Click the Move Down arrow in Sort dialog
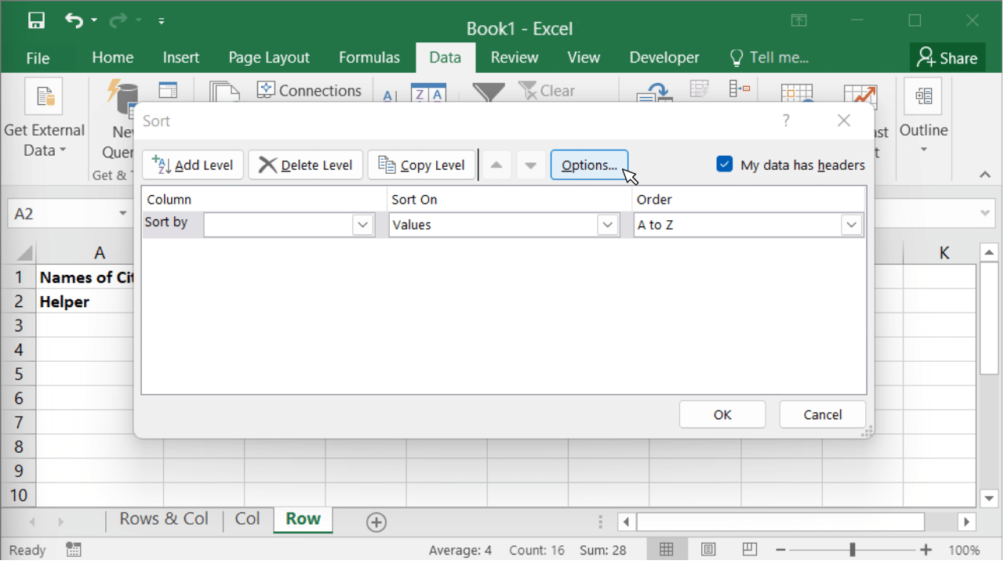Image resolution: width=1004 pixels, height=564 pixels. [531, 165]
